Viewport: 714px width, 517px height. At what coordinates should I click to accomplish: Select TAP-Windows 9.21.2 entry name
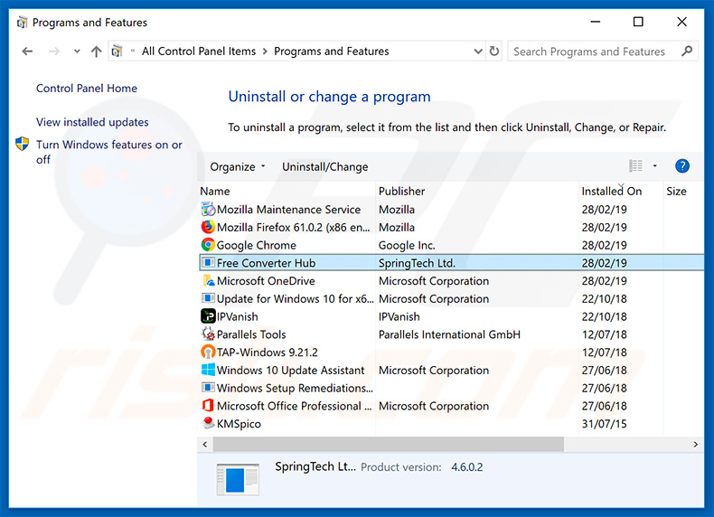tap(268, 352)
